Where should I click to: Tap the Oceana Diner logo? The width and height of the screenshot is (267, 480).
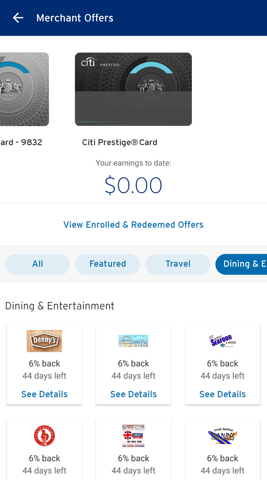[x=133, y=341]
